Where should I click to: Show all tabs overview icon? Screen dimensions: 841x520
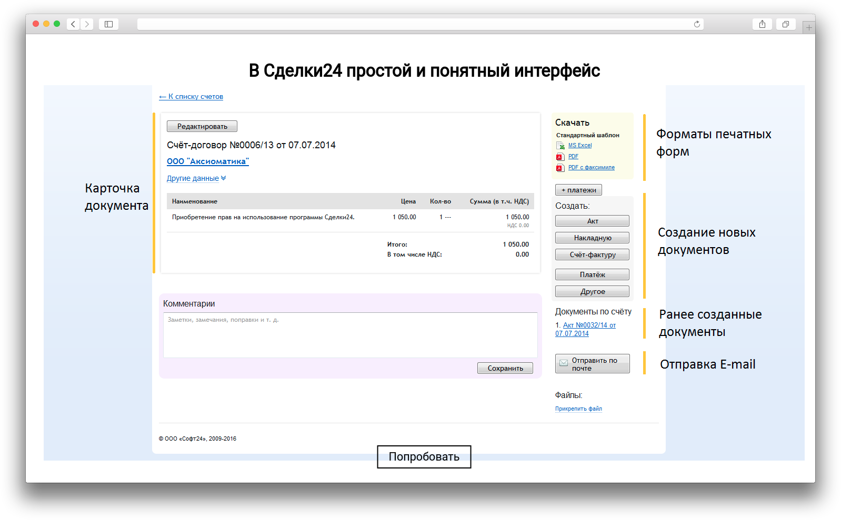(x=785, y=24)
